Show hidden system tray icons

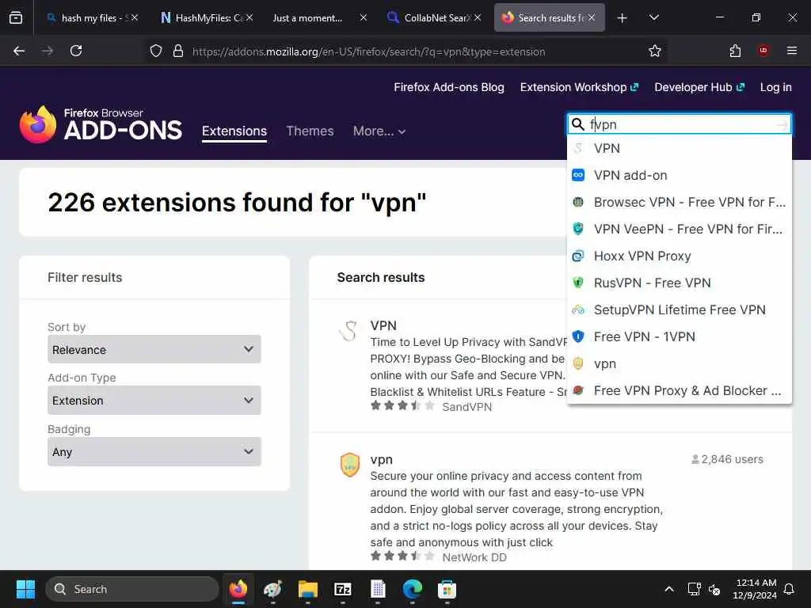668,589
